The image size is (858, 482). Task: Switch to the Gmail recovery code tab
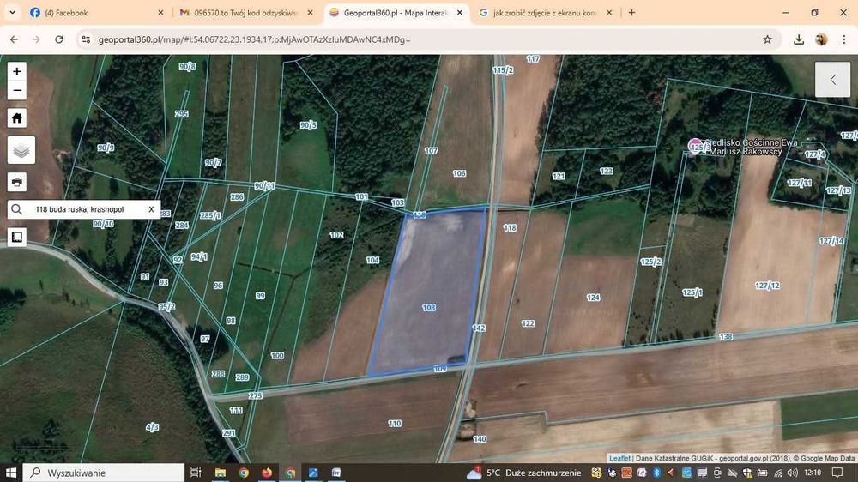pos(245,13)
